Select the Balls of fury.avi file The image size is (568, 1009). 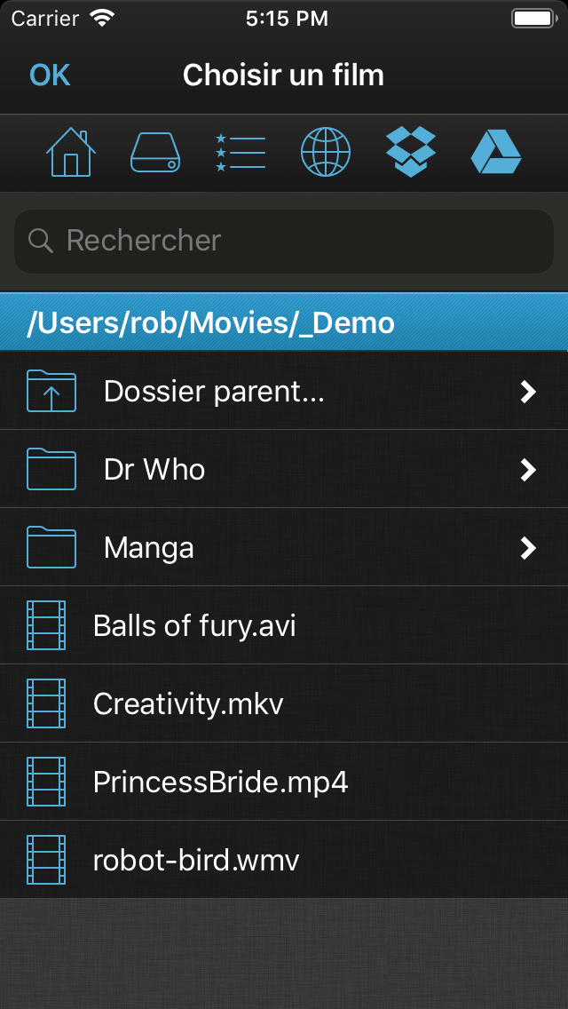pos(194,626)
